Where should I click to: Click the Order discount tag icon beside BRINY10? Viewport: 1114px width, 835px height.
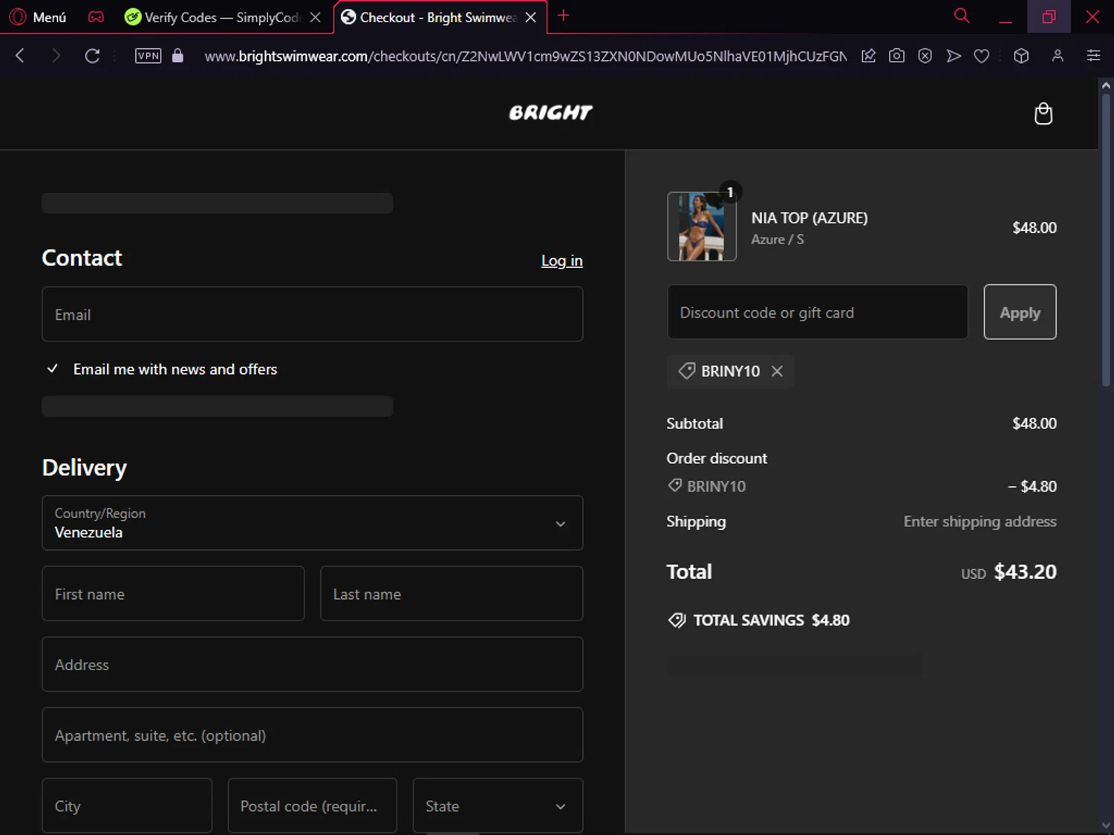pos(675,485)
